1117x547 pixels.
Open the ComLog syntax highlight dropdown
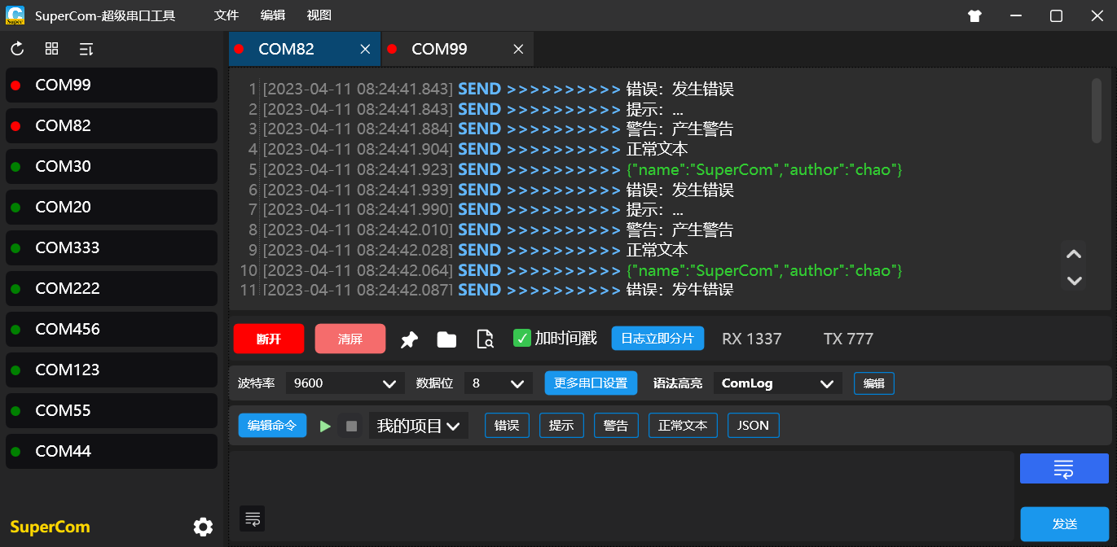(777, 383)
